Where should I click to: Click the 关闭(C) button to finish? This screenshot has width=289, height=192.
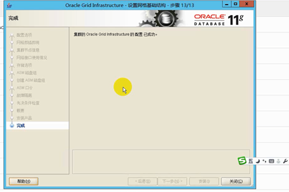(236, 181)
